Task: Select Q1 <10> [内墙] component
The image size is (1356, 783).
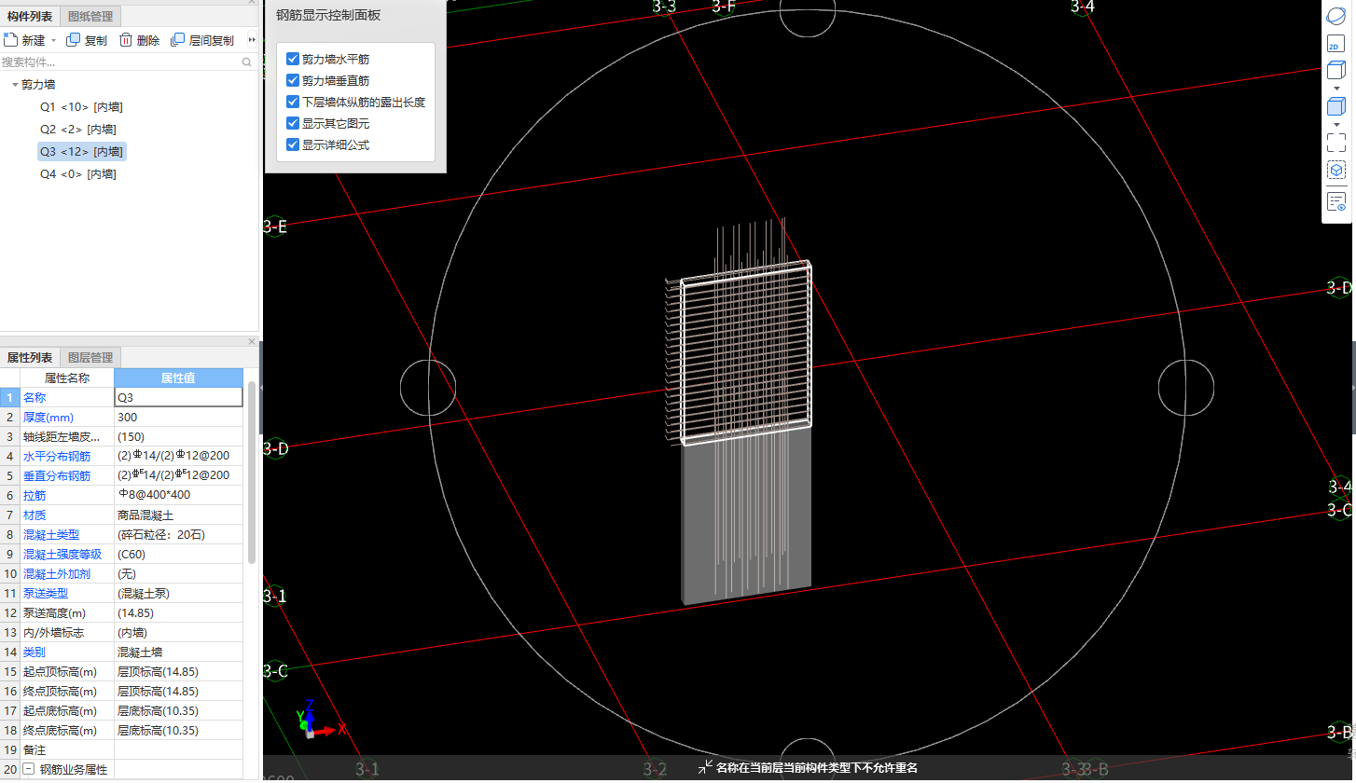Action: point(81,107)
